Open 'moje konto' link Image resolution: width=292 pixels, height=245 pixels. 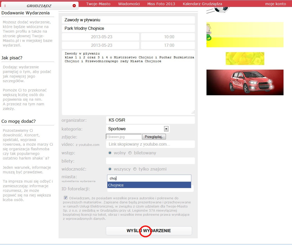(x=276, y=4)
